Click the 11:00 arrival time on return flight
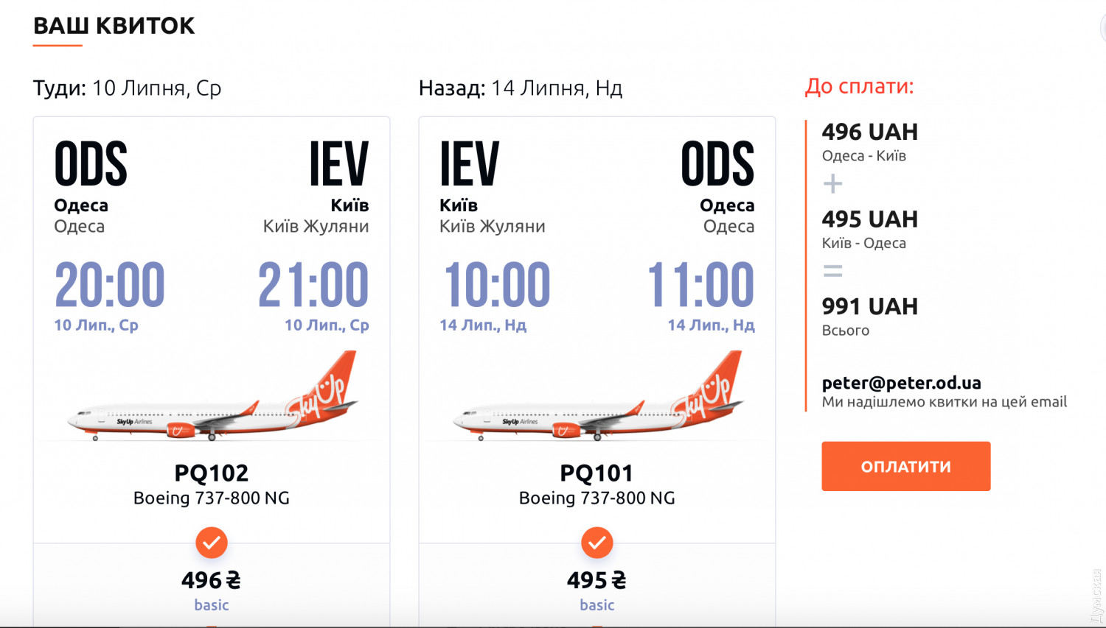 700,285
